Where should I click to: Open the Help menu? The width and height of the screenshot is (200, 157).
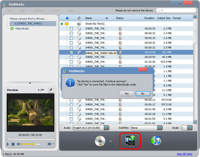pyautogui.click(x=71, y=10)
